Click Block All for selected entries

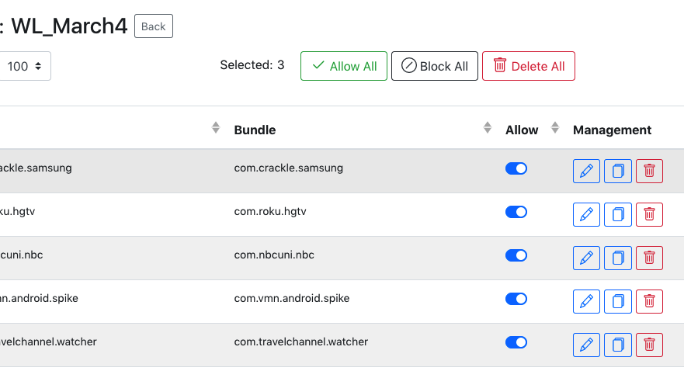[435, 66]
